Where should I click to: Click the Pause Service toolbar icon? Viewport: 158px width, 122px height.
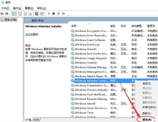pos(59,13)
